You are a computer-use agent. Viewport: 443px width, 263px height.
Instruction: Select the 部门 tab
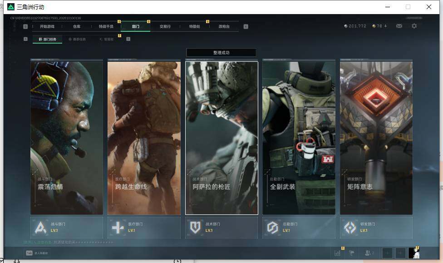[x=136, y=26]
